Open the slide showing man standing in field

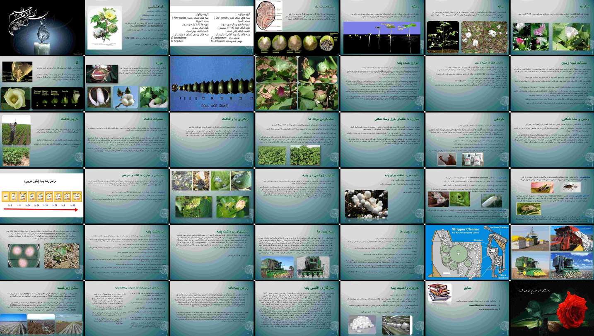click(42, 140)
